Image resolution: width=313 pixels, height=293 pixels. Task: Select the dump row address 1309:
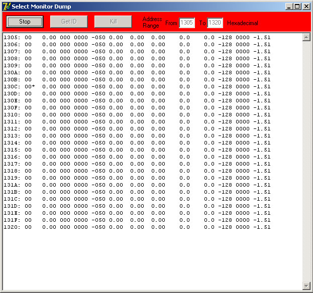click(x=12, y=66)
